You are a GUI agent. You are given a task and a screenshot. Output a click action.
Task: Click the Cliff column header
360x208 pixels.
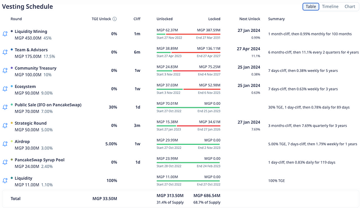[x=136, y=19]
